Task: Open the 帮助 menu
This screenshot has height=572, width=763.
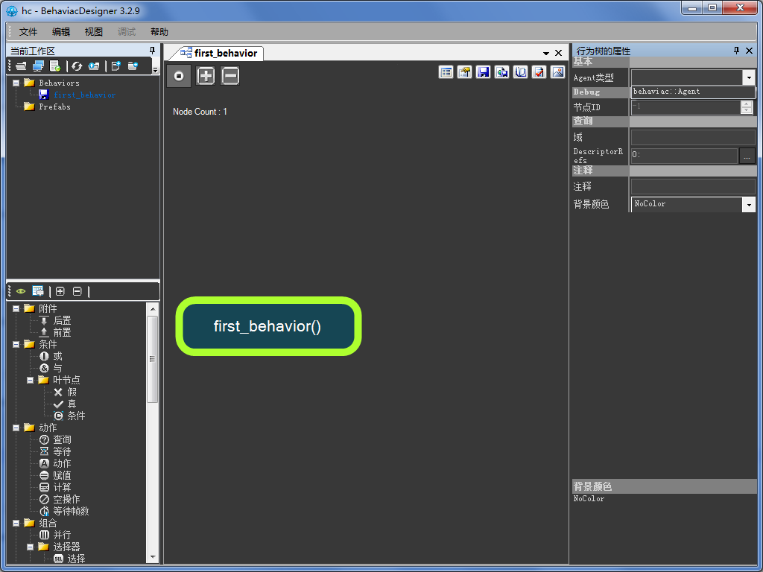Action: pyautogui.click(x=159, y=31)
